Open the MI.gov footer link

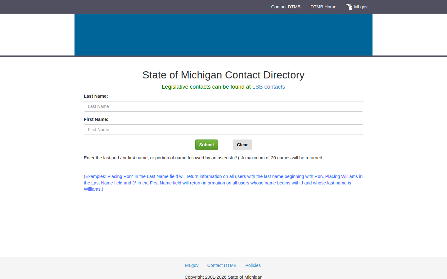click(192, 265)
